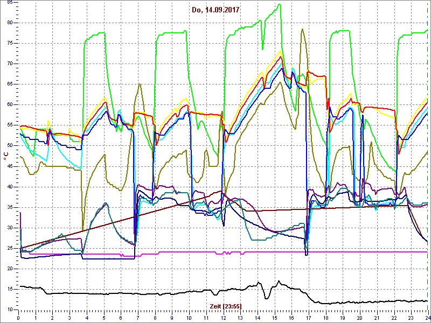431x323 pixels.
Task: Click hour 9 on the time axis
Action: click(172, 318)
